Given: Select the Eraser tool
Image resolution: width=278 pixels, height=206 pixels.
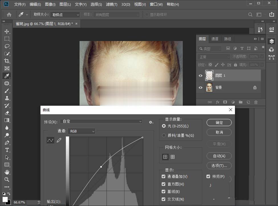Looking at the screenshot, I should [x=7, y=113].
